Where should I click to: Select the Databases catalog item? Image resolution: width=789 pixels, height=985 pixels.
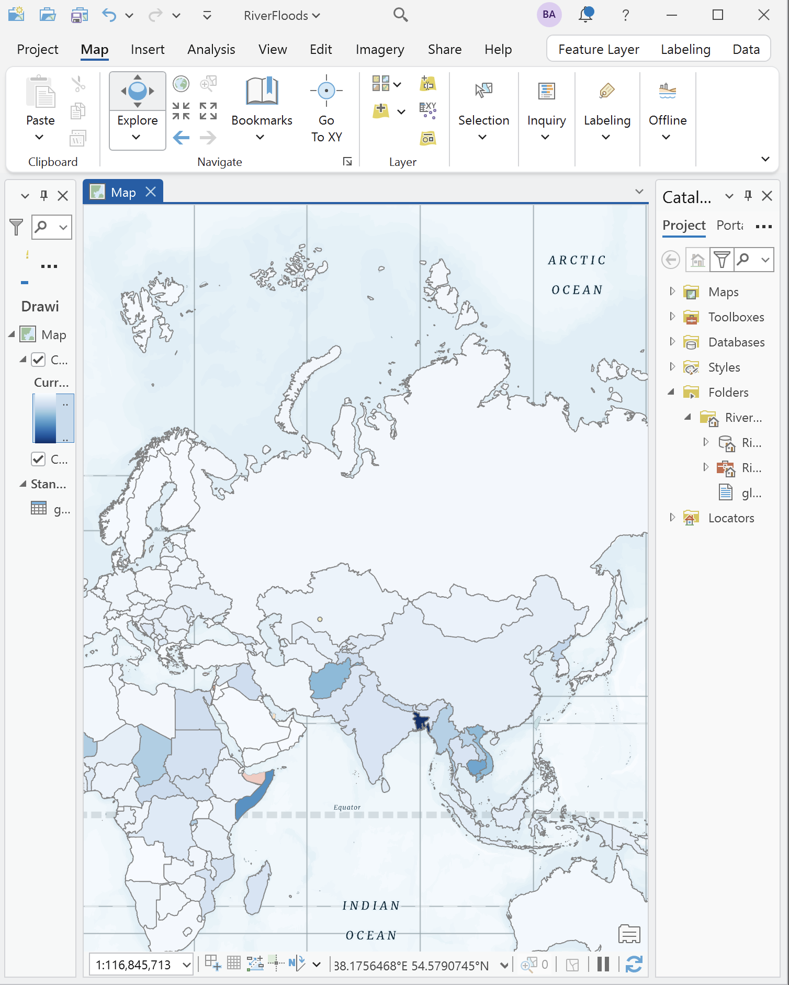(736, 342)
